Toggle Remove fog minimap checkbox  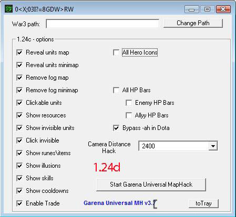(19, 90)
